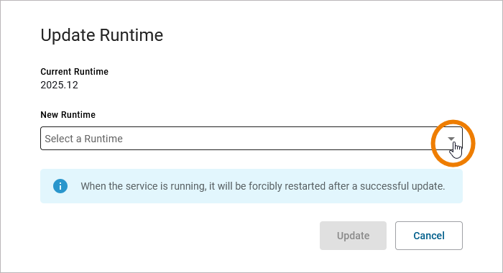Click the Select a Runtime placeholder text
Image resolution: width=503 pixels, height=273 pixels.
(84, 139)
